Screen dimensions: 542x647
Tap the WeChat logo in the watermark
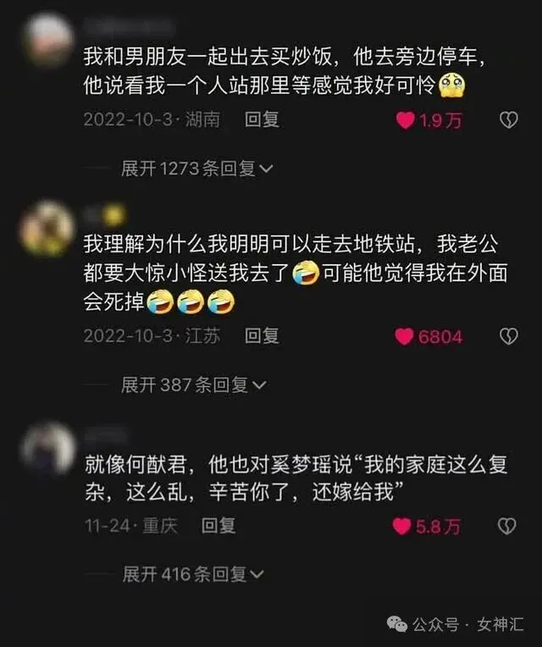tap(397, 624)
